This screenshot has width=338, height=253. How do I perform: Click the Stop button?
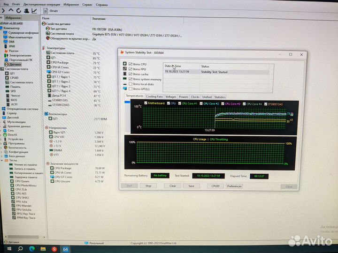tap(148, 186)
